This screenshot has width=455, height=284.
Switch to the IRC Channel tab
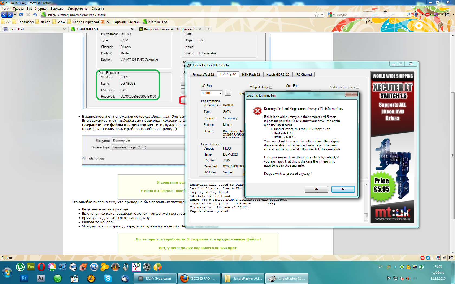click(x=304, y=75)
